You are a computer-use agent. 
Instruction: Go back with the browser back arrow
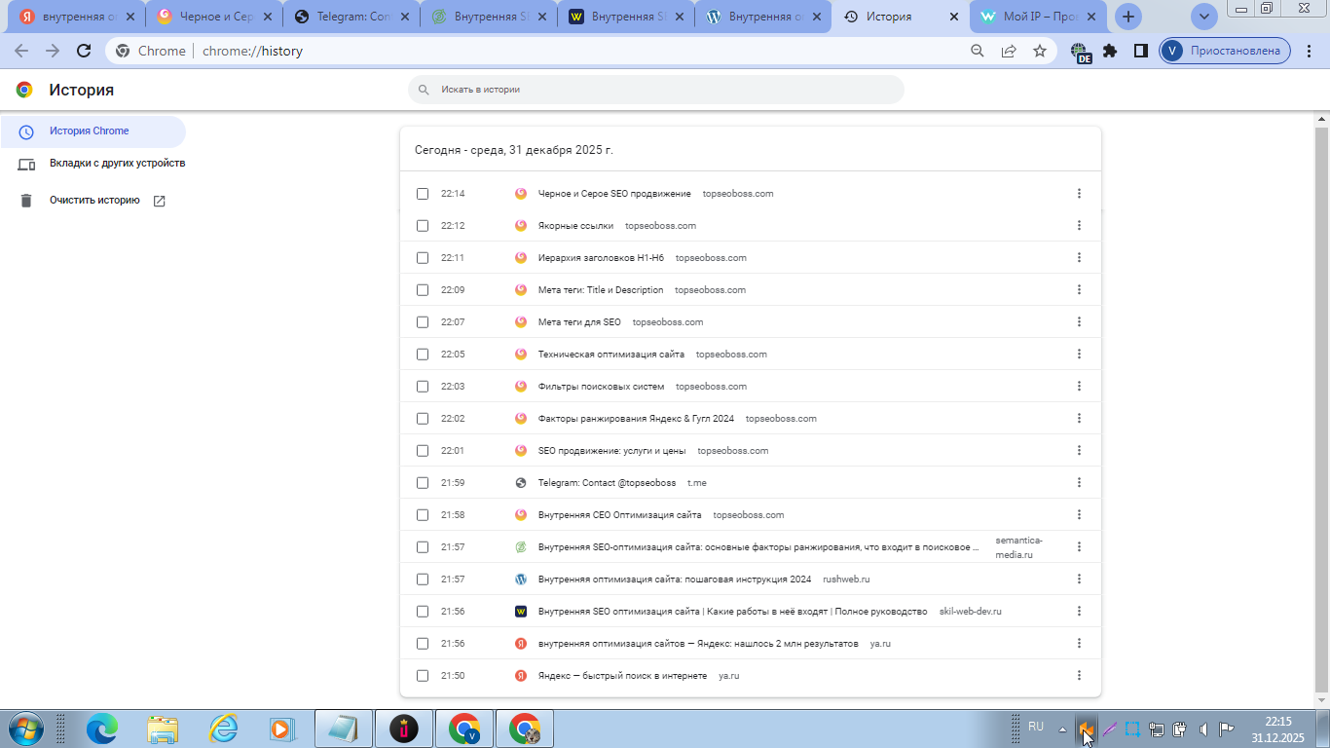click(21, 51)
